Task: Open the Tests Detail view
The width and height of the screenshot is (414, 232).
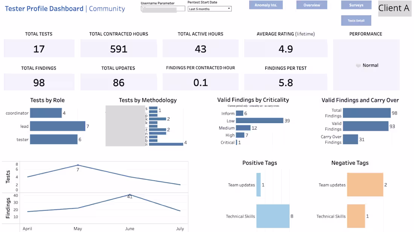Action: click(x=356, y=20)
